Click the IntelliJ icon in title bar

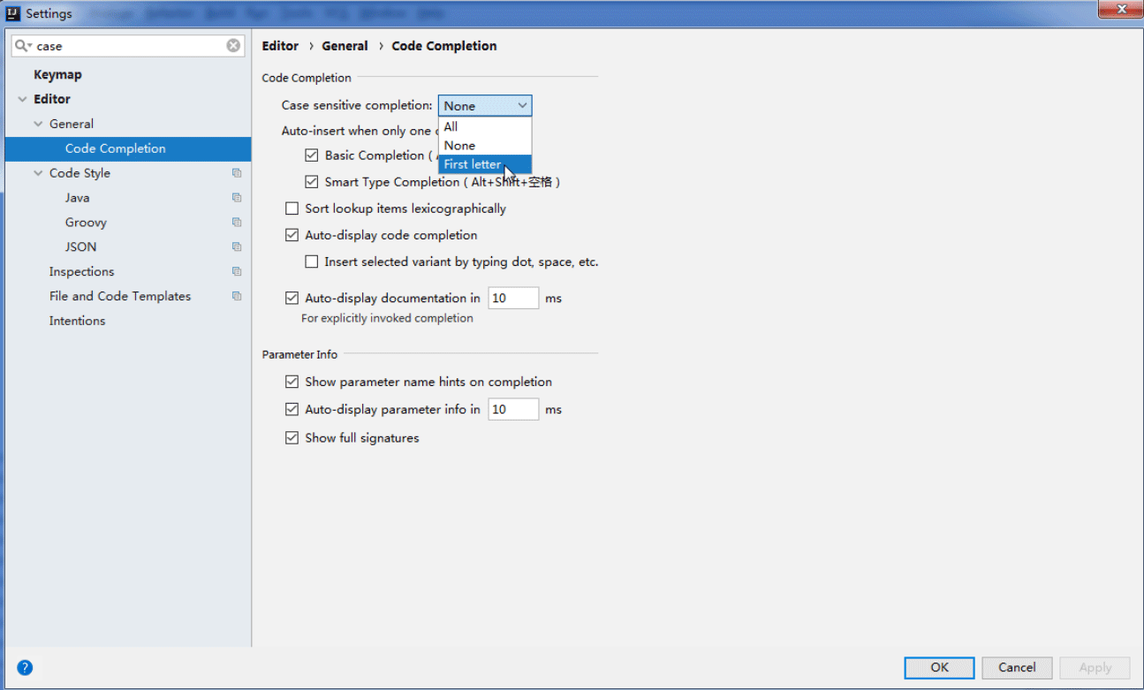13,13
